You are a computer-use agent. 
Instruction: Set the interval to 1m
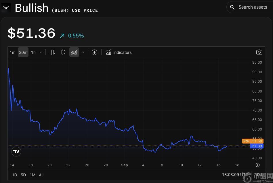(13, 52)
